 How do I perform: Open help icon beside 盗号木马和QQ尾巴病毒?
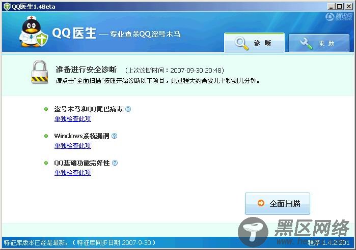(128, 109)
